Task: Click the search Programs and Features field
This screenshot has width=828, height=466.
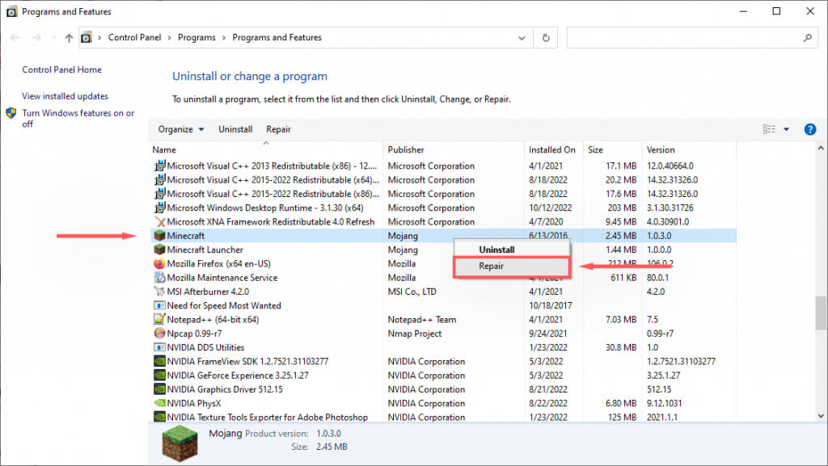Action: pyautogui.click(x=683, y=37)
